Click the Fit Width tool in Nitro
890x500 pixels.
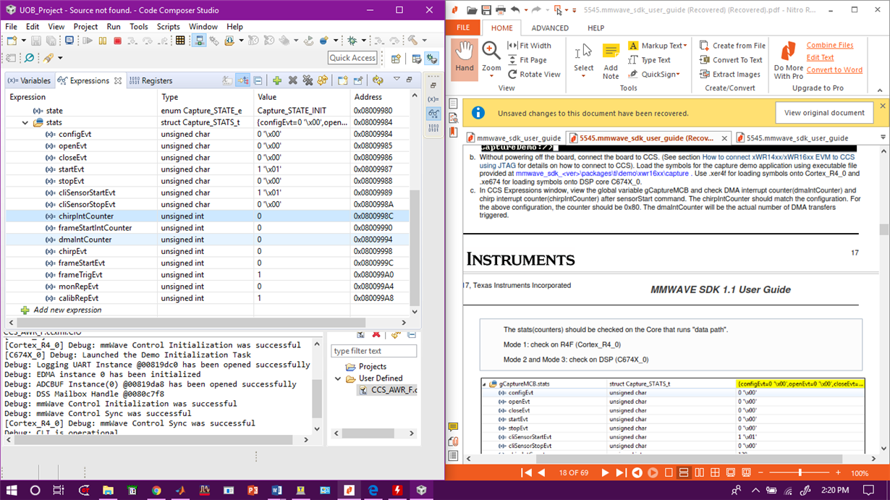(x=529, y=46)
